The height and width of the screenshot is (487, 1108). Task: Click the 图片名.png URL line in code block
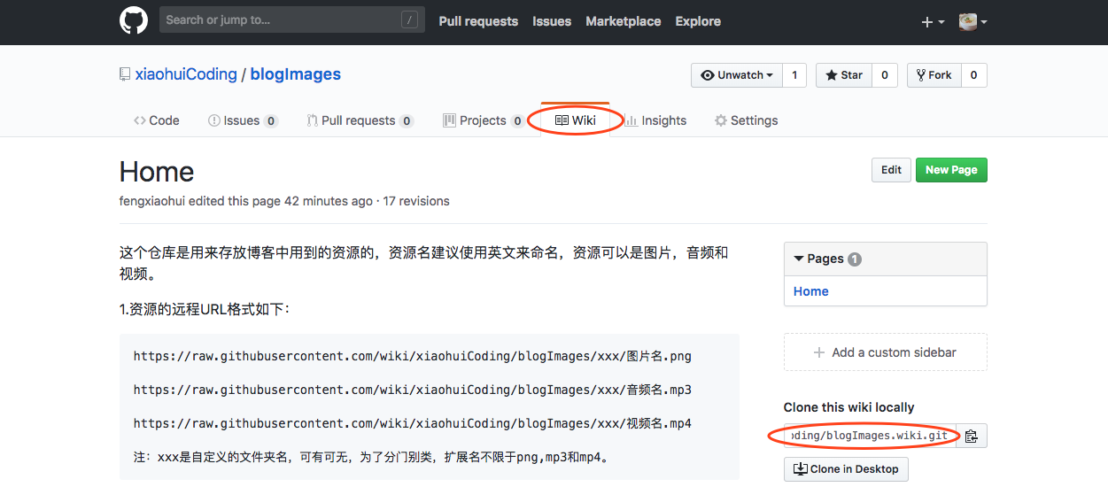(x=413, y=357)
